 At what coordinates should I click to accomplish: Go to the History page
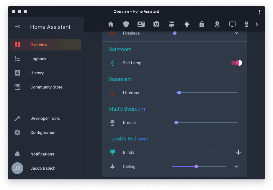[x=46, y=73]
